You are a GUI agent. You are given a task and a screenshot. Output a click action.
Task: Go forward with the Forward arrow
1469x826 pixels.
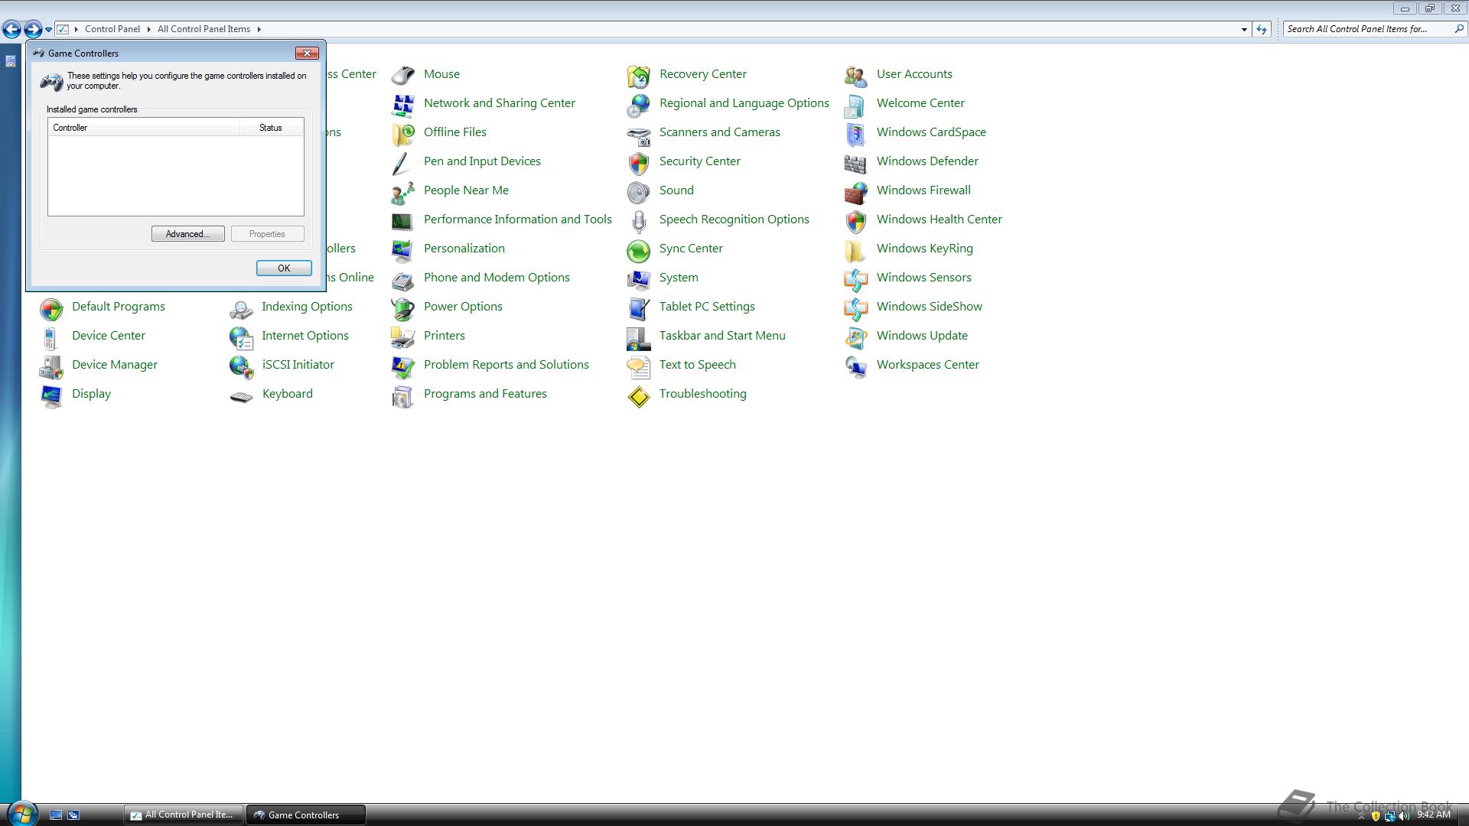[32, 29]
